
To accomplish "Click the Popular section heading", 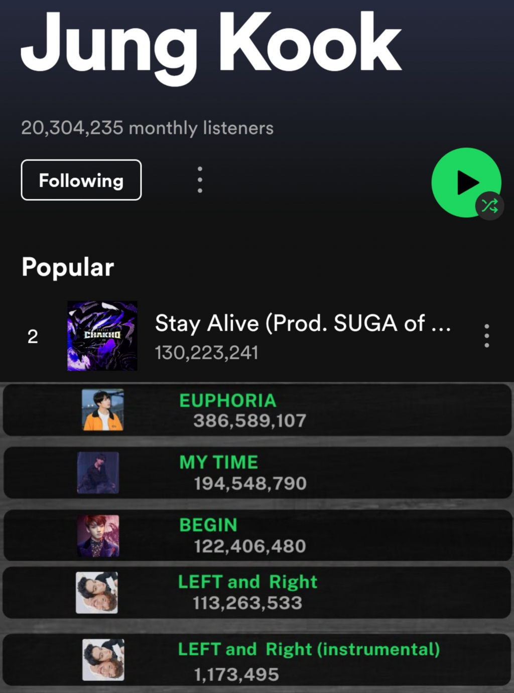I will [x=68, y=267].
